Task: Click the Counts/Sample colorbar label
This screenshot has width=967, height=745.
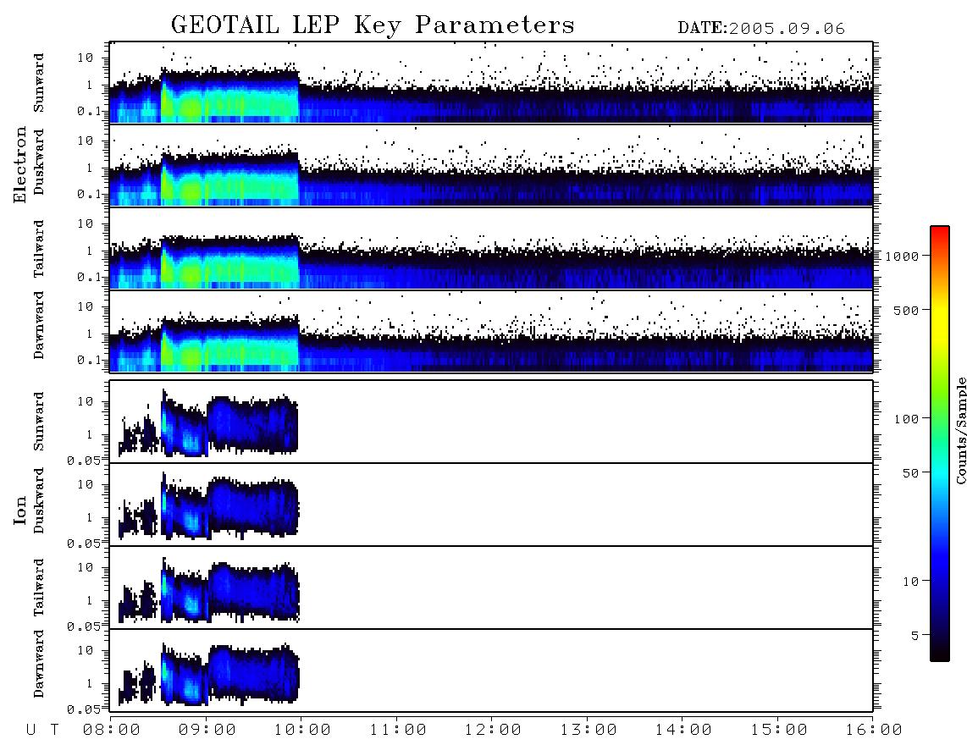Action: click(x=960, y=430)
